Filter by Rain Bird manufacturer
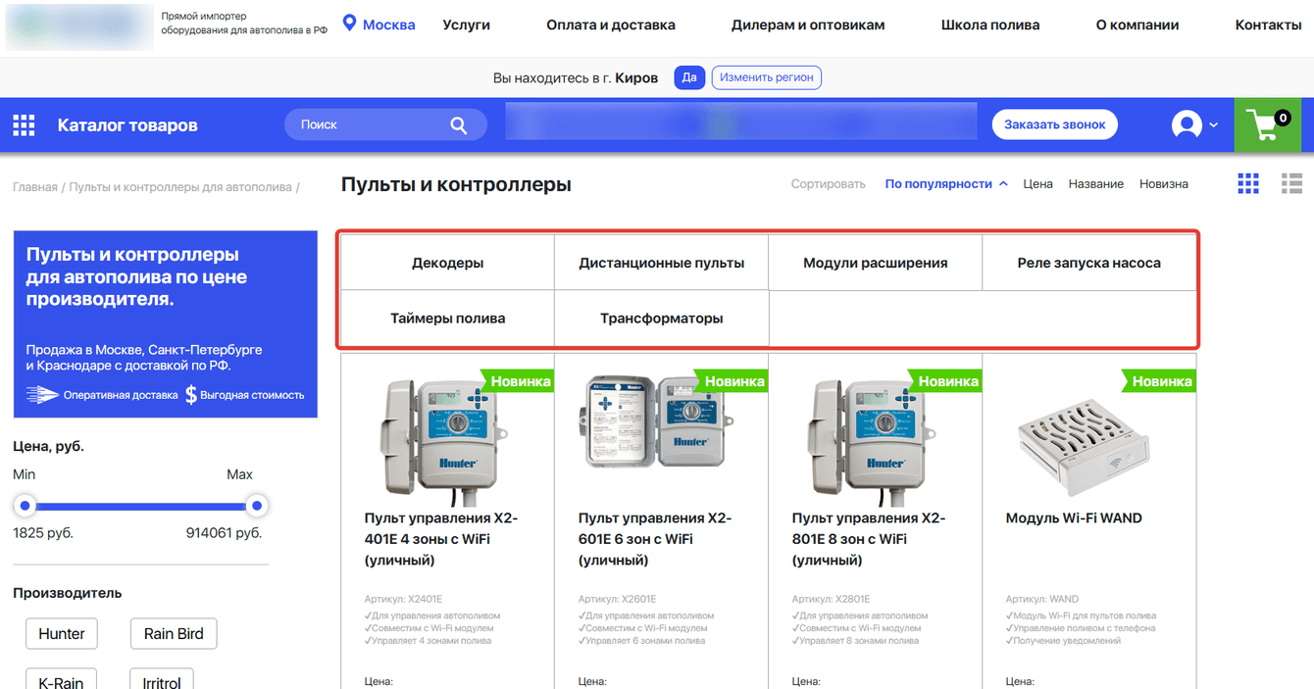The width and height of the screenshot is (1314, 689). click(x=174, y=634)
